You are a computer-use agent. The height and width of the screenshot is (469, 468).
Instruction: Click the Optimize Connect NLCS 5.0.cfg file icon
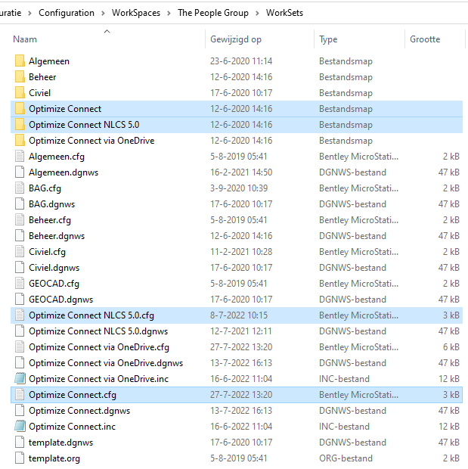click(x=20, y=315)
